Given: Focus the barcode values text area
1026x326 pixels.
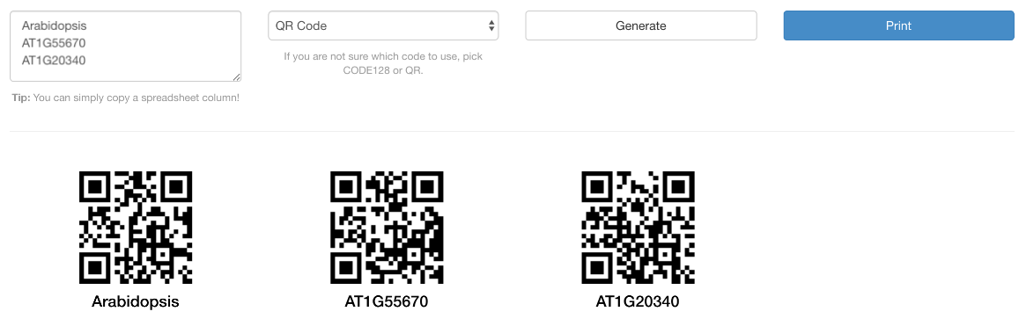Looking at the screenshot, I should (126, 47).
